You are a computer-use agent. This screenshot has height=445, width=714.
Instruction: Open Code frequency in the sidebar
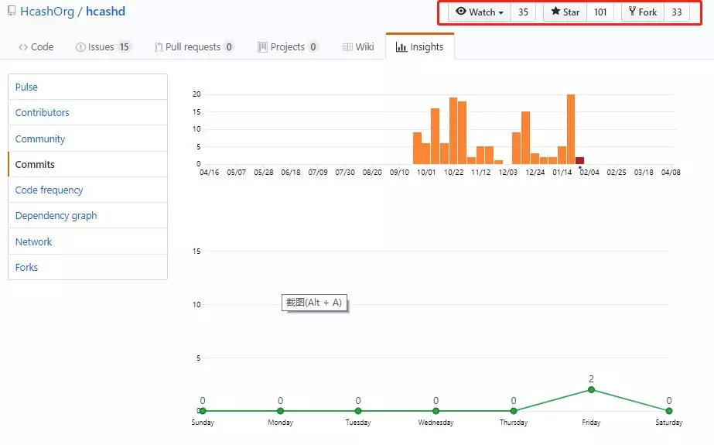pyautogui.click(x=87, y=190)
